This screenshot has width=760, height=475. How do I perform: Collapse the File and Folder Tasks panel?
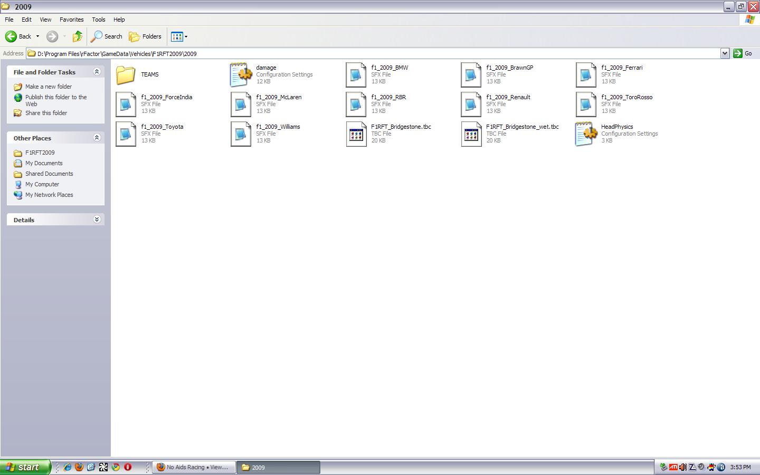(97, 72)
